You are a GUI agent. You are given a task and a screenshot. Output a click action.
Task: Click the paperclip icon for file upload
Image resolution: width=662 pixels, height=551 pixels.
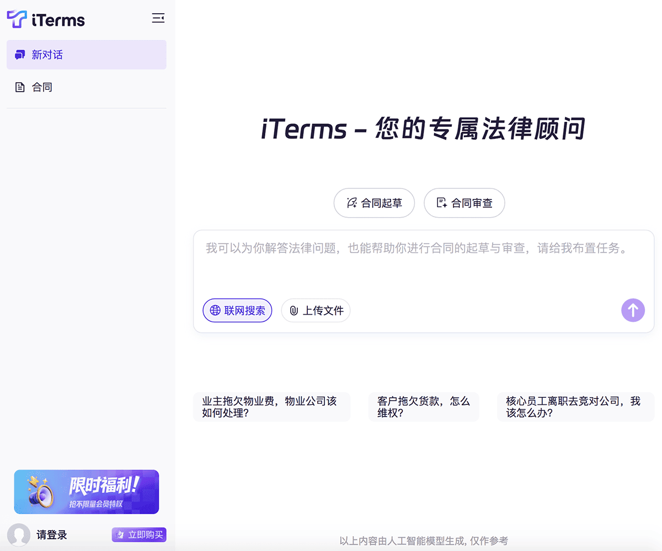(x=294, y=311)
